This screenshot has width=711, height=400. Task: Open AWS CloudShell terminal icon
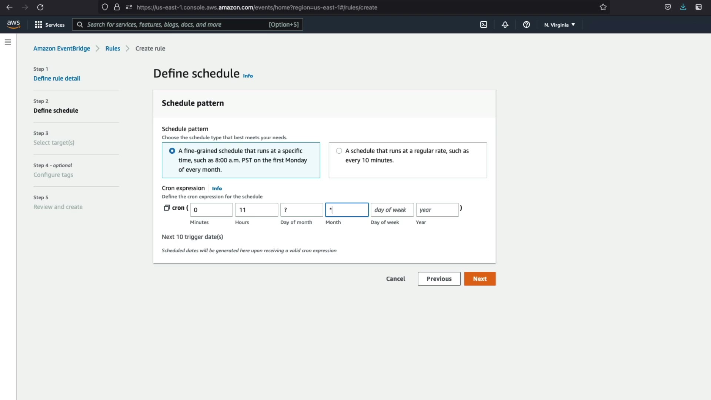tap(484, 24)
